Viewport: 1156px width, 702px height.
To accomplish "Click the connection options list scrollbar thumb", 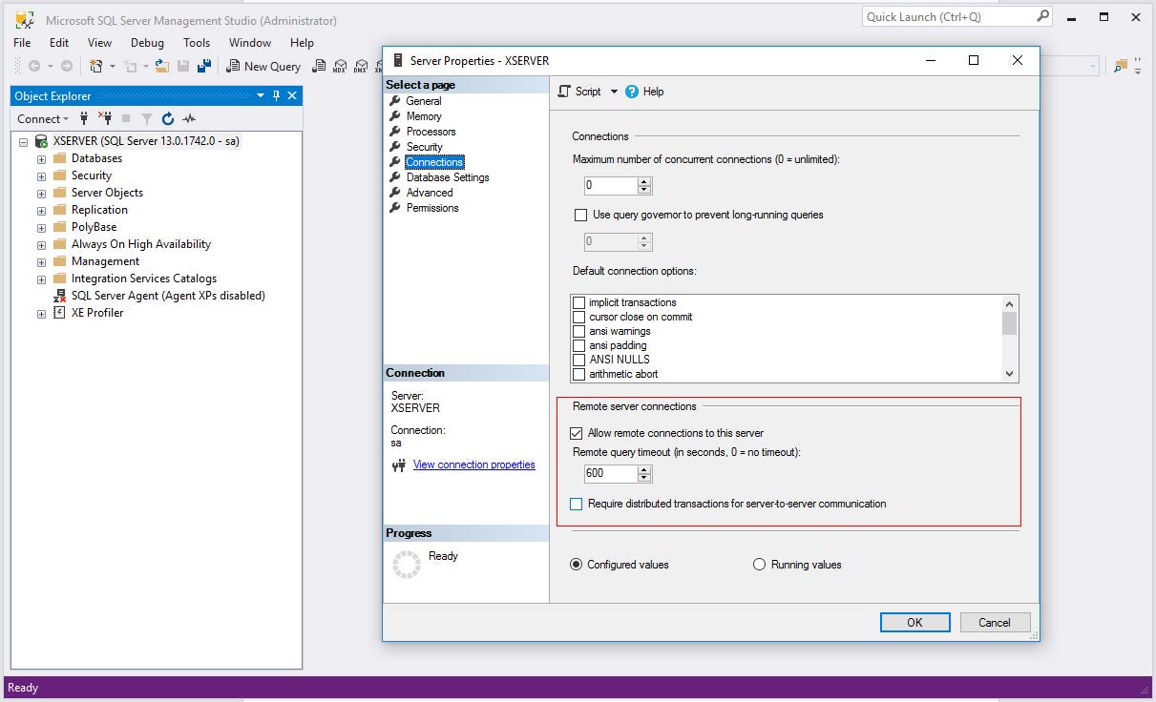I will [x=1010, y=322].
